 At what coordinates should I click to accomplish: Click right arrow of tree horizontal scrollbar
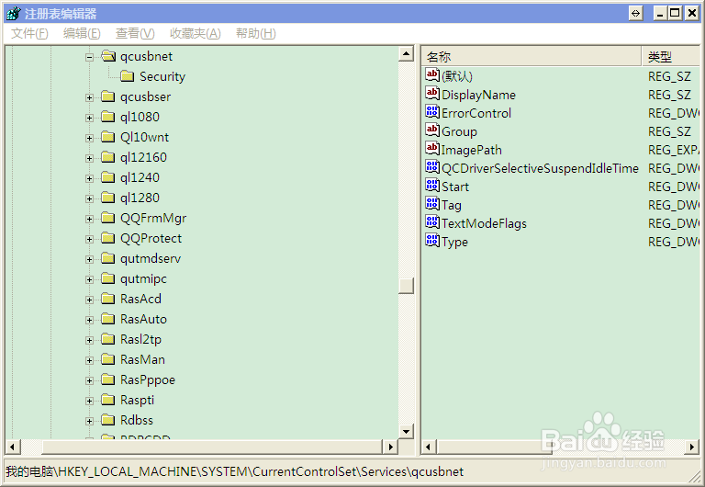point(390,447)
